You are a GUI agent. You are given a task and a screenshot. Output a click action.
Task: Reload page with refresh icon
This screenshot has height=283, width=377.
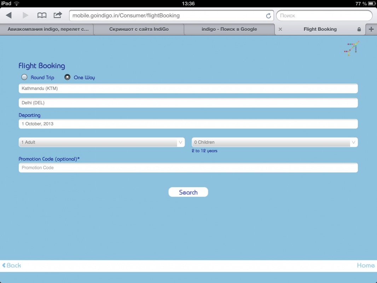pyautogui.click(x=268, y=16)
